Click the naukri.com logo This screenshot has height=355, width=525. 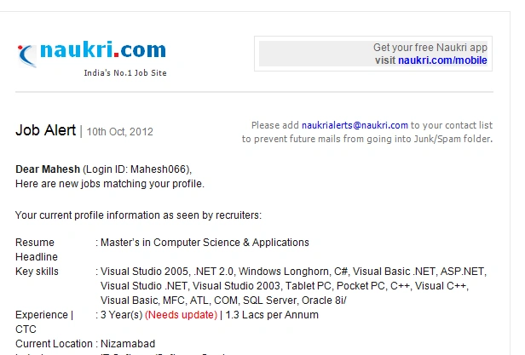92,53
